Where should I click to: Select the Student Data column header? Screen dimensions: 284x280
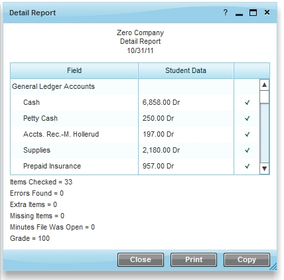pyautogui.click(x=186, y=70)
